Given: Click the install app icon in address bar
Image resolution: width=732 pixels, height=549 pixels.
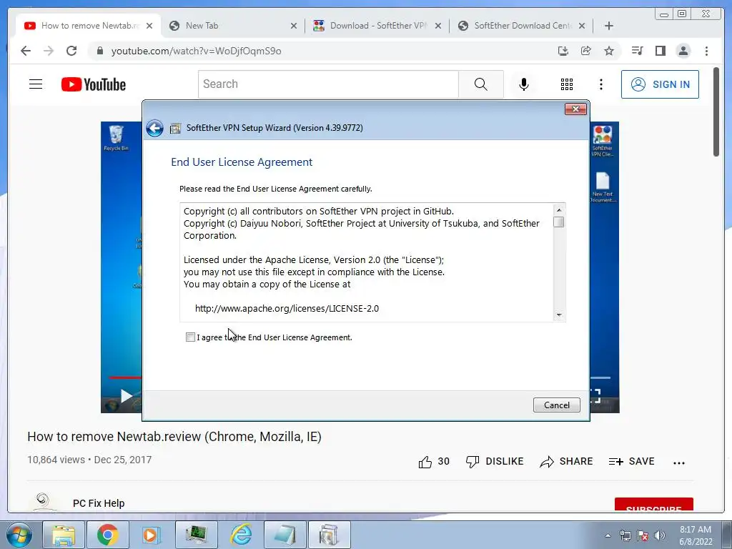Looking at the screenshot, I should tap(563, 51).
